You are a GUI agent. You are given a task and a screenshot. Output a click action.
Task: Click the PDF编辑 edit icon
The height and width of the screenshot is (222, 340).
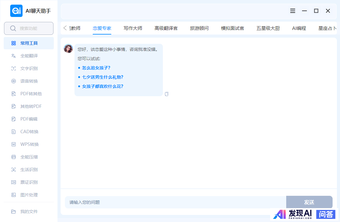click(13, 119)
